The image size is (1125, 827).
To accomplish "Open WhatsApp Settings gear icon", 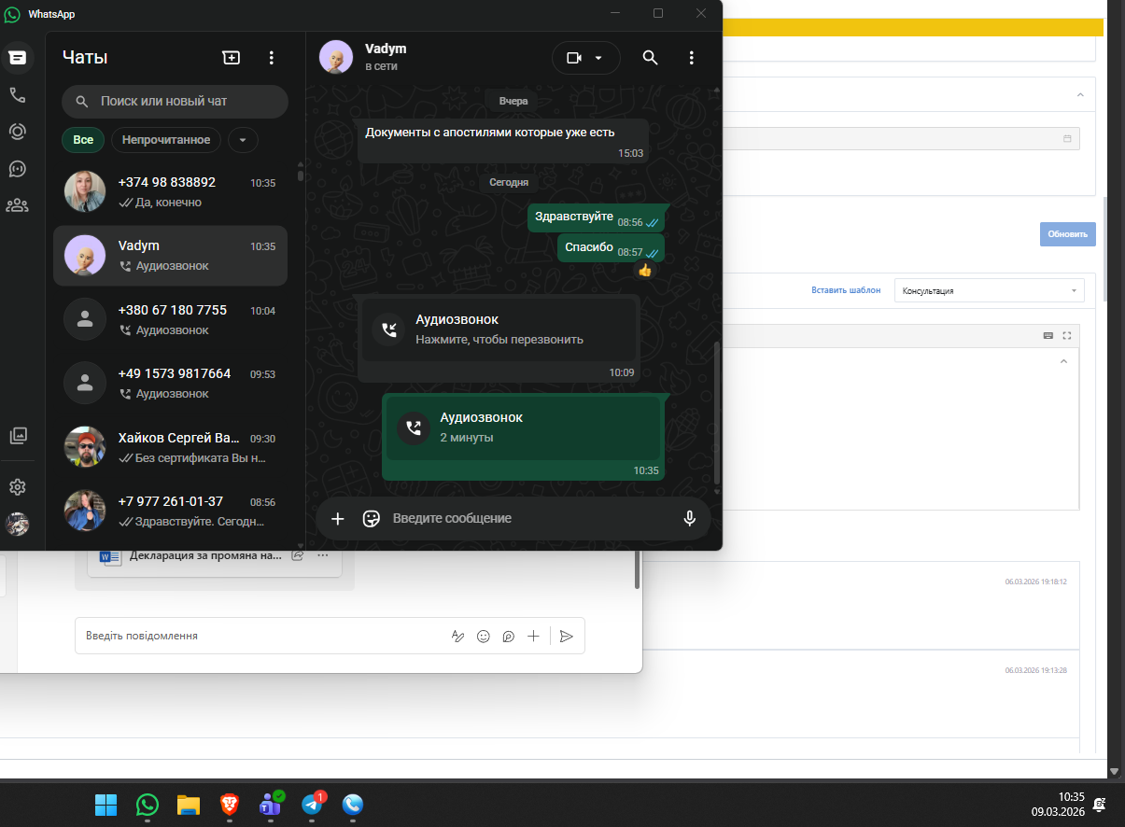I will click(18, 487).
